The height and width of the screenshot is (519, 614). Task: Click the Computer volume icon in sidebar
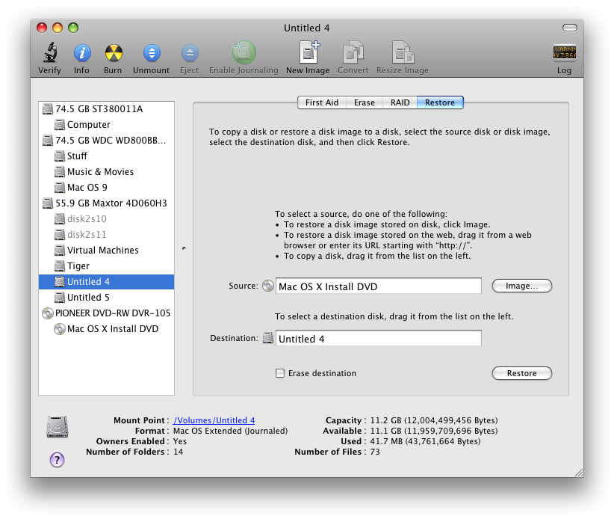point(60,125)
